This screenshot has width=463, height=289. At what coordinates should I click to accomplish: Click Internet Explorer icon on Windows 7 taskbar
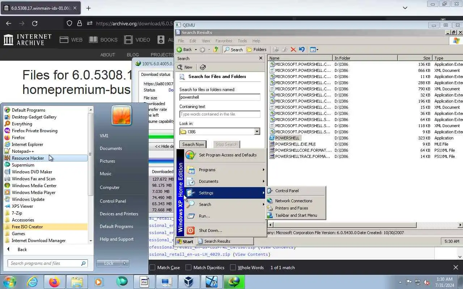[x=32, y=282]
